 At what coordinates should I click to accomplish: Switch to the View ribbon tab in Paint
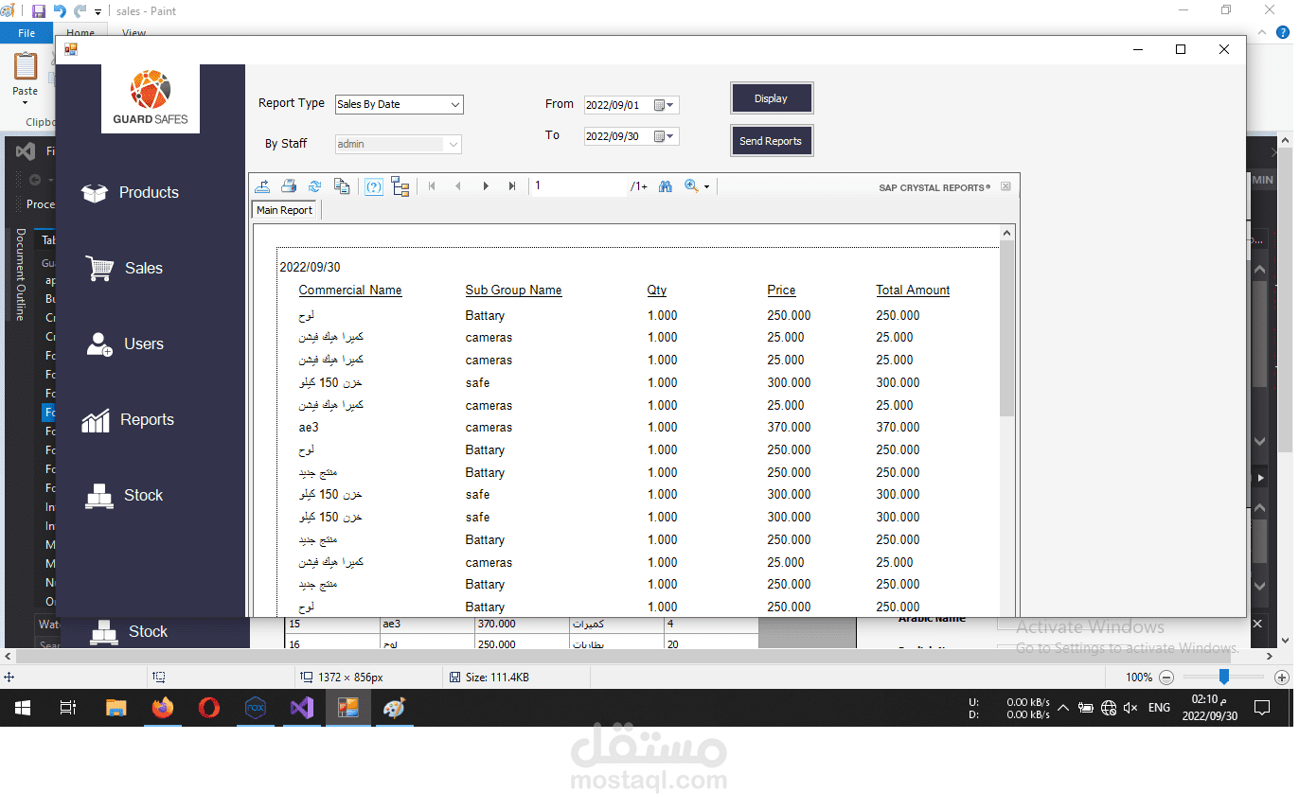click(x=134, y=33)
